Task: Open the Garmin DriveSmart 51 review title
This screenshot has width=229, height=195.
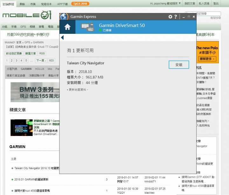Action: [x=46, y=124]
